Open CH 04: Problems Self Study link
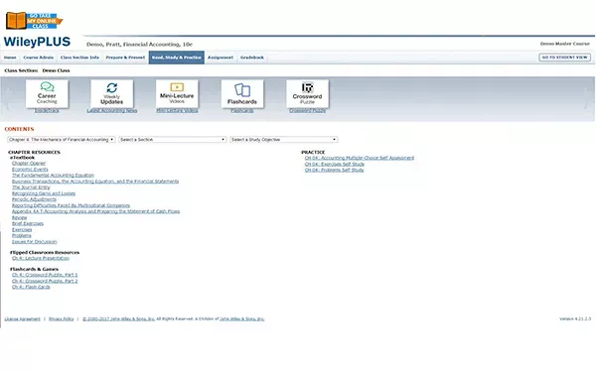This screenshot has height=372, width=596. [335, 170]
